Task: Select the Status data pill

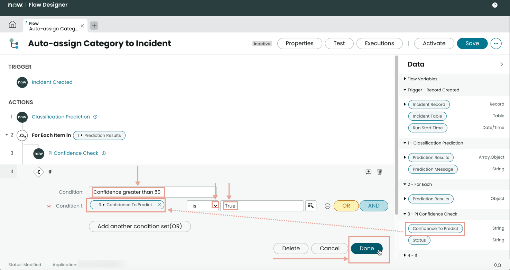Action: [419, 240]
